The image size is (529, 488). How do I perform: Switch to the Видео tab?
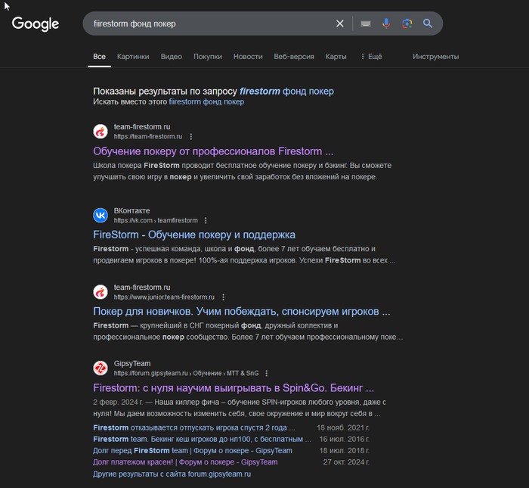tap(172, 57)
